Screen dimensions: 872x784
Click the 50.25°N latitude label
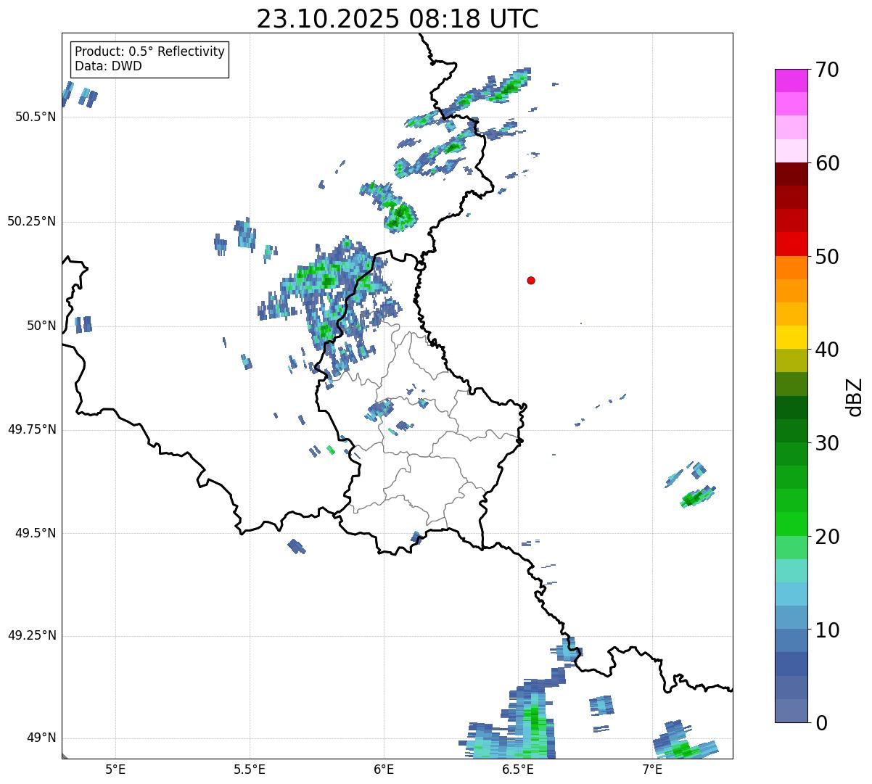32,221
